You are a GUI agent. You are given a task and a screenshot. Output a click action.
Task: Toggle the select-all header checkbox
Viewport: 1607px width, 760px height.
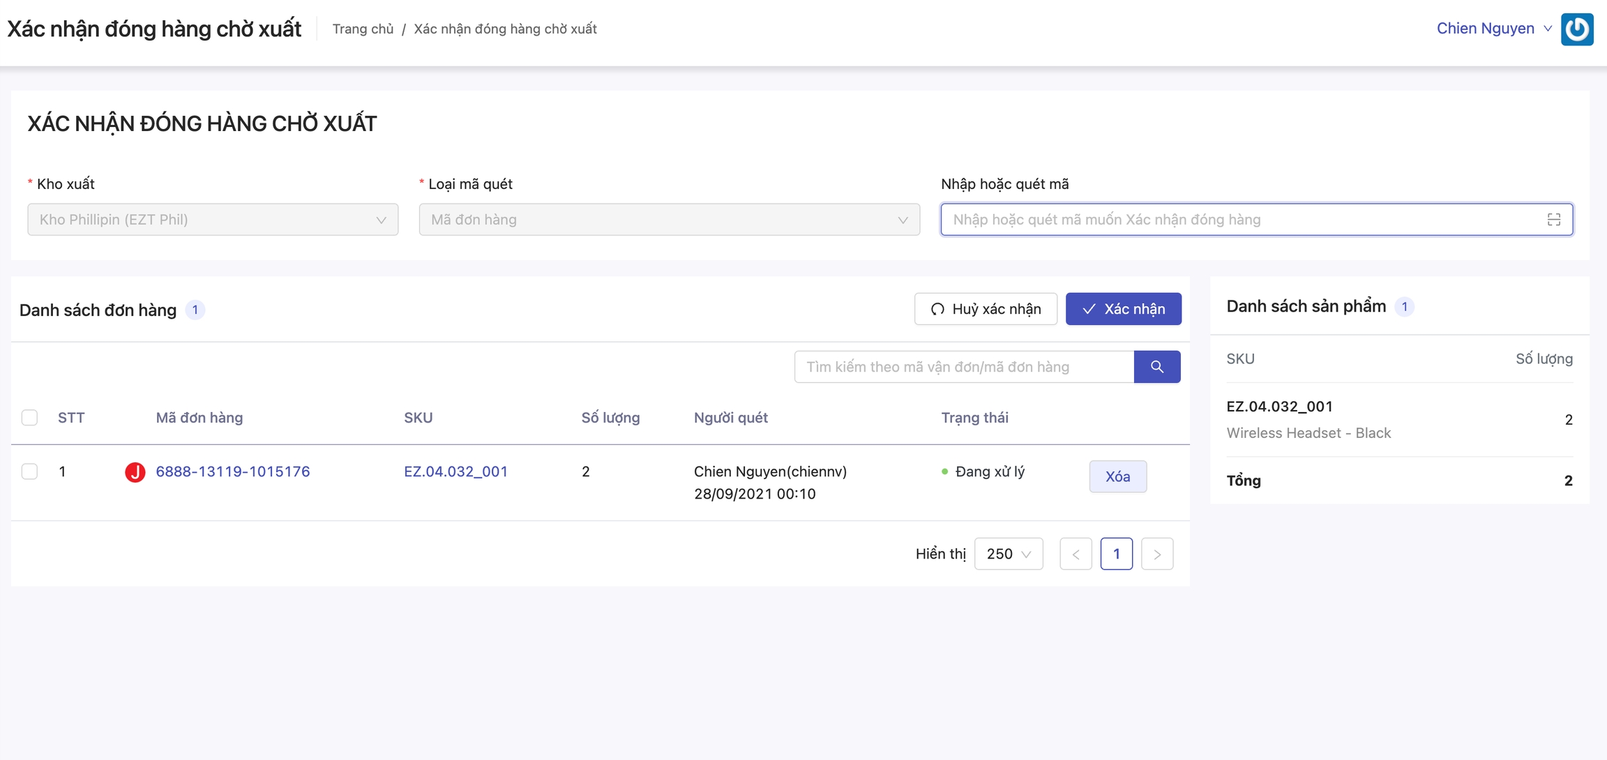[x=29, y=418]
